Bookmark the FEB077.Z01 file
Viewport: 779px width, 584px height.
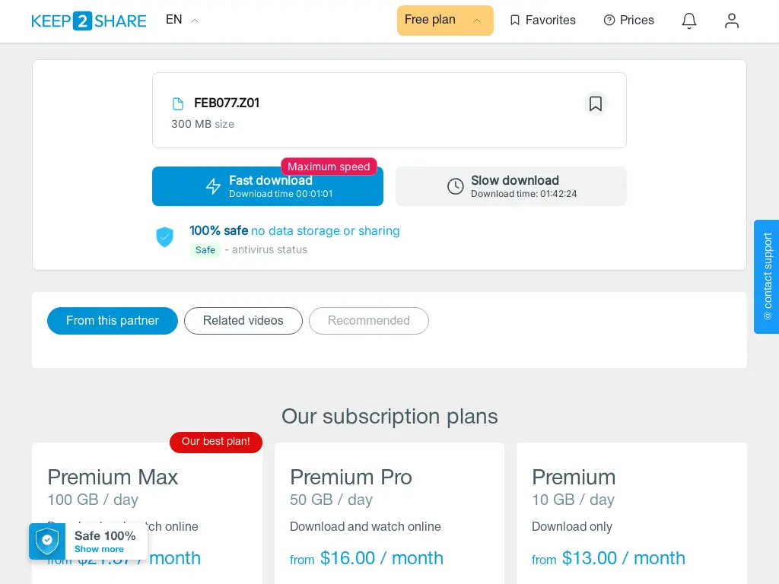[595, 103]
